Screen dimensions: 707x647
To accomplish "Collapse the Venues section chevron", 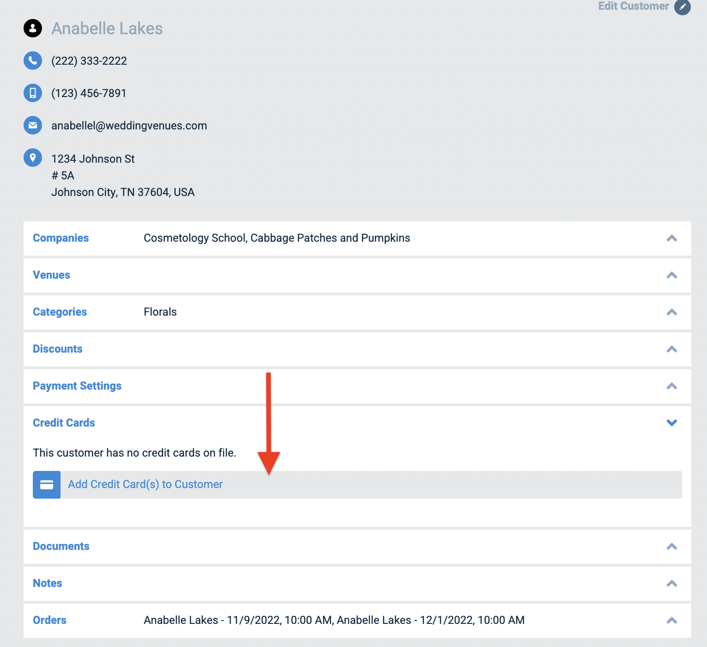I will pyautogui.click(x=672, y=275).
